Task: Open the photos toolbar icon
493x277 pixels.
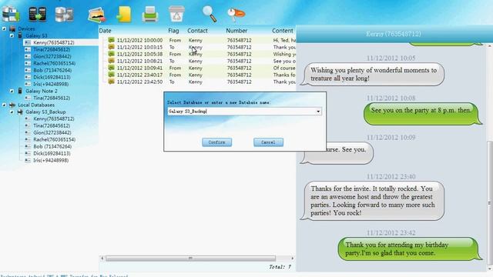Action: [x=96, y=15]
